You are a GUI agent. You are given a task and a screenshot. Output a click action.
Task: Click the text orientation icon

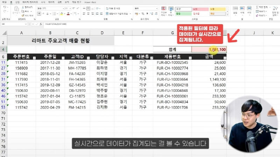point(97,8)
